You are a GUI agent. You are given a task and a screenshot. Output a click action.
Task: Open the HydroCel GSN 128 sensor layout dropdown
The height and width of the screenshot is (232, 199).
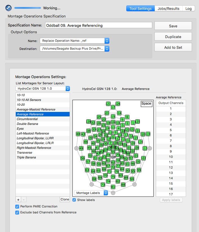pos(43,89)
